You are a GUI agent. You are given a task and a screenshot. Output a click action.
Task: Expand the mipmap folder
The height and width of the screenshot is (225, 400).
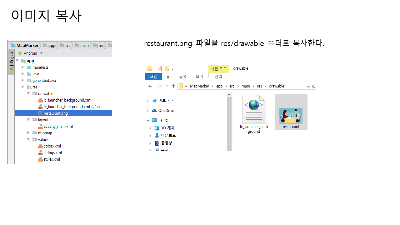coord(28,133)
